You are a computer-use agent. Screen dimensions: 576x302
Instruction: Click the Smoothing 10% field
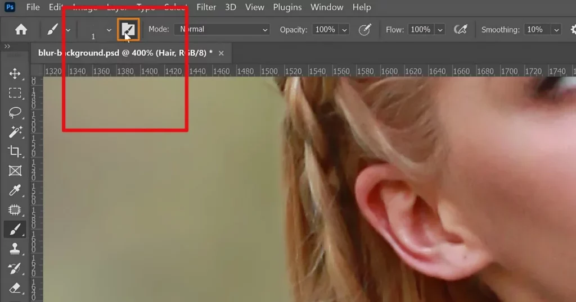[x=537, y=29]
